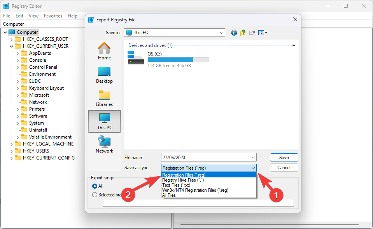
Task: Click the Up One Level folder icon
Action: (243, 33)
